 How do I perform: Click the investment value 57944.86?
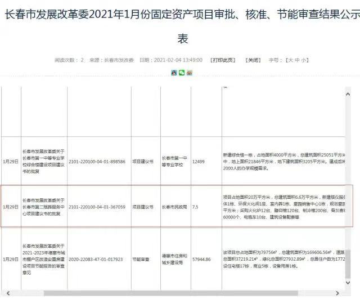tap(201, 260)
